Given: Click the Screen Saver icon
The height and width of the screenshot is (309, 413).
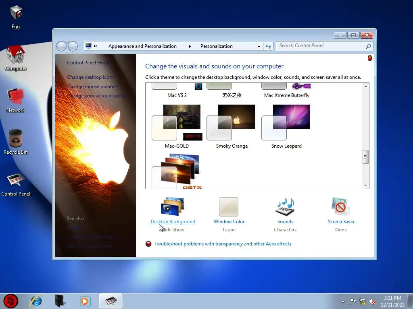Looking at the screenshot, I should (341, 207).
